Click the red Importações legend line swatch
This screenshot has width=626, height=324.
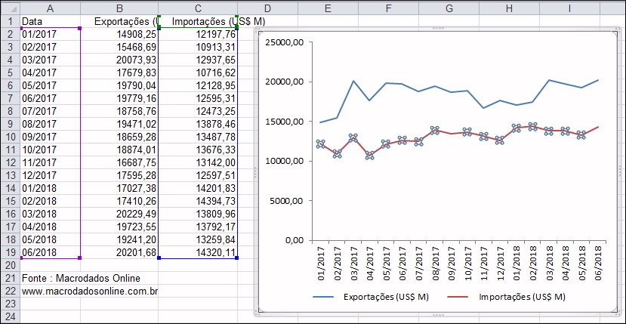coord(459,298)
